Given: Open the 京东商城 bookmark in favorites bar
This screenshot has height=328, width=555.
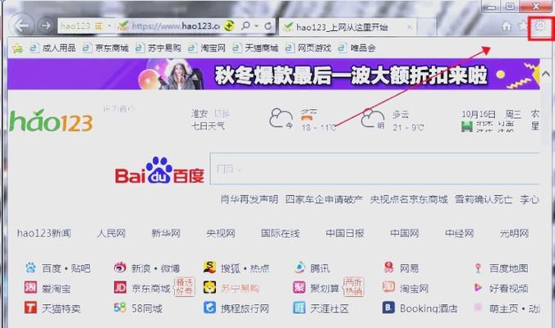Looking at the screenshot, I should 105,48.
